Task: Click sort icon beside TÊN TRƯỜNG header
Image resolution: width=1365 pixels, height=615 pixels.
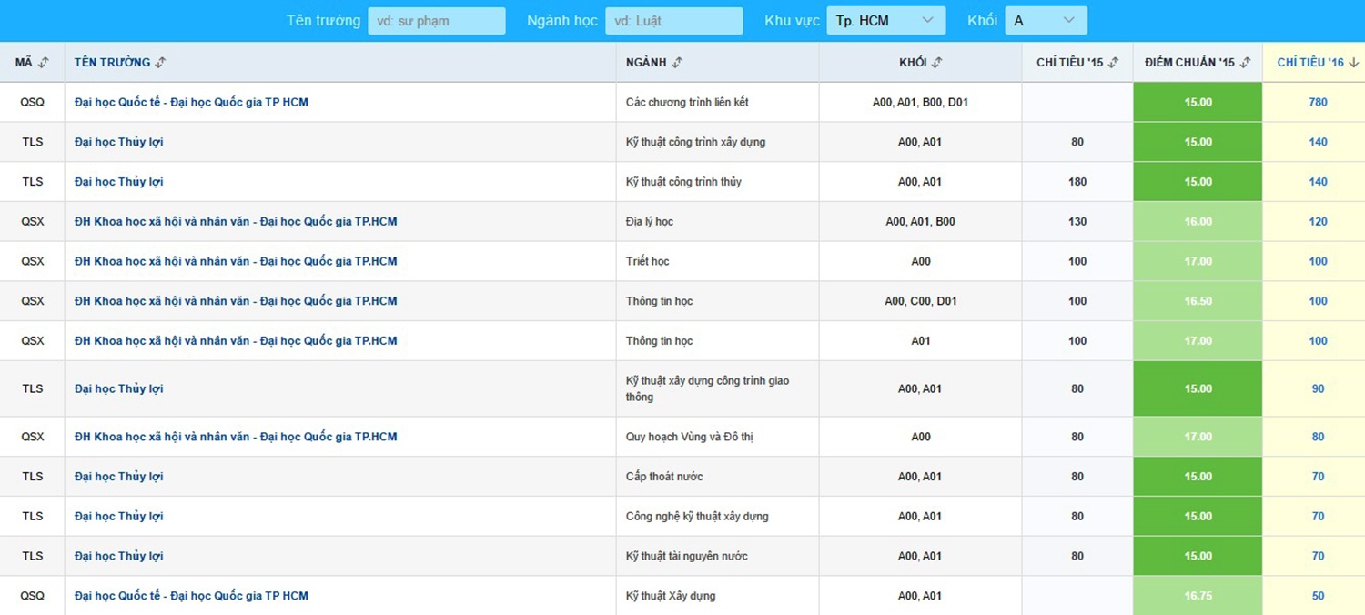Action: click(x=161, y=63)
